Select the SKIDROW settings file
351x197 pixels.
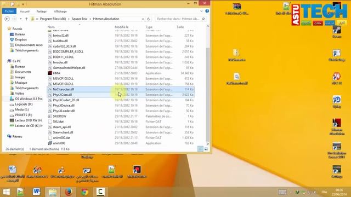(59, 116)
